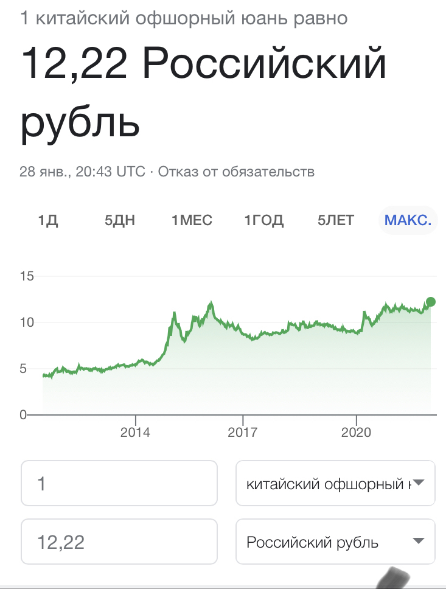Viewport: 446px width, 589px height.
Task: Switch to the 1ГОД range
Action: point(264,220)
